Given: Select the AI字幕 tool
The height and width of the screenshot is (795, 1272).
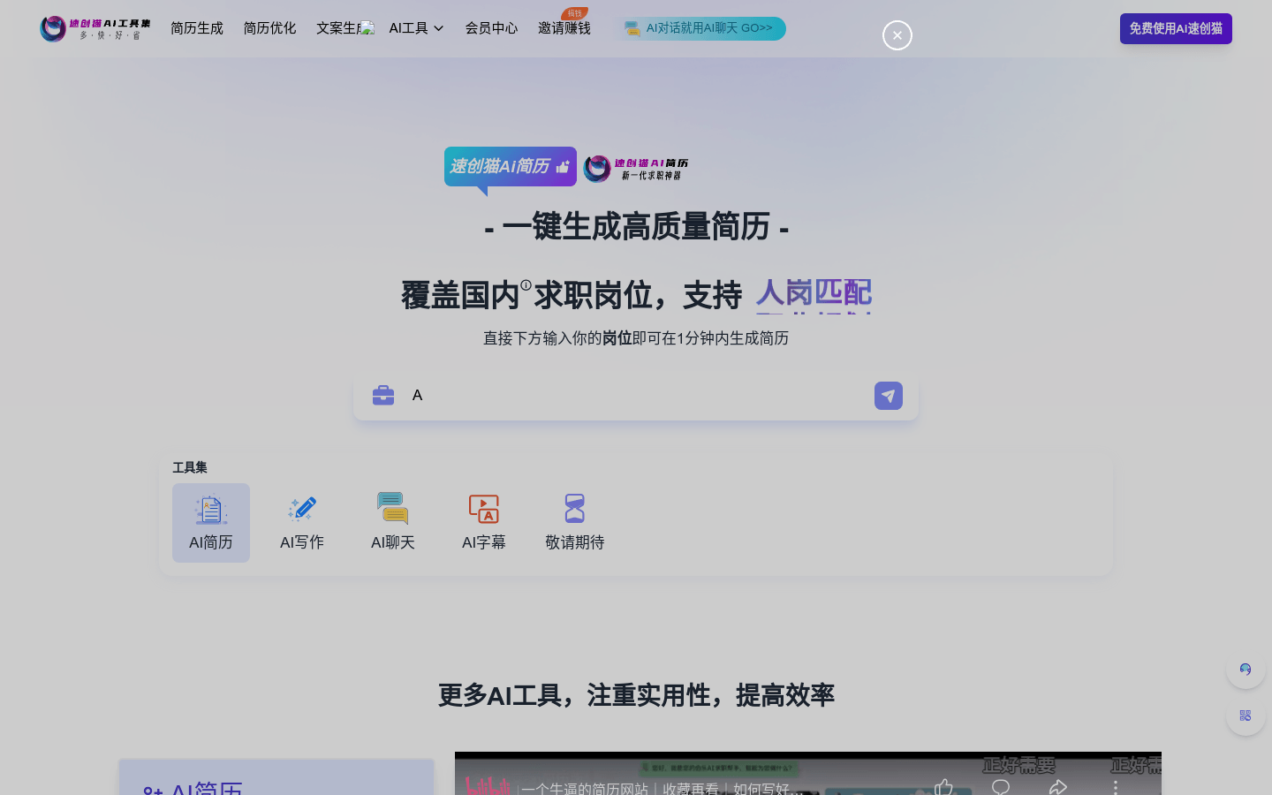Looking at the screenshot, I should pos(484,523).
